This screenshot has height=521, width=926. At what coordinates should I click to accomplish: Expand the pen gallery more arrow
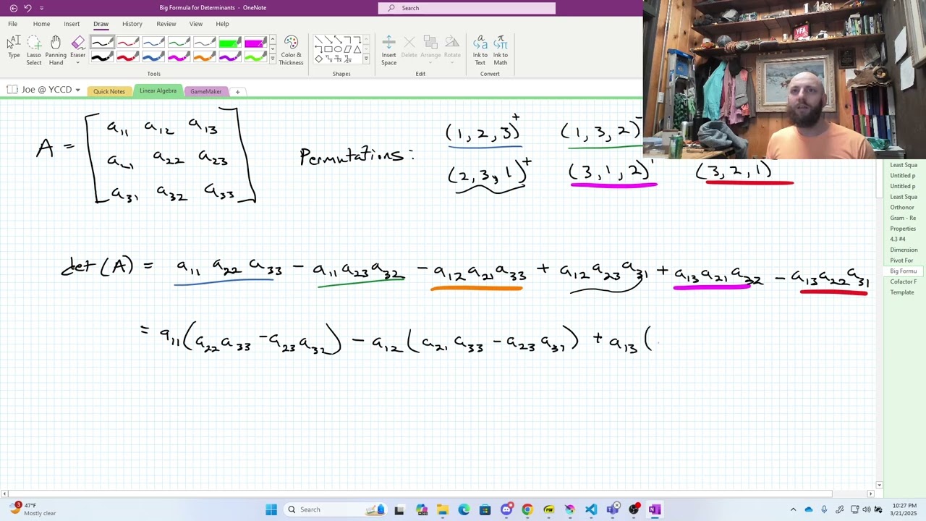point(273,60)
